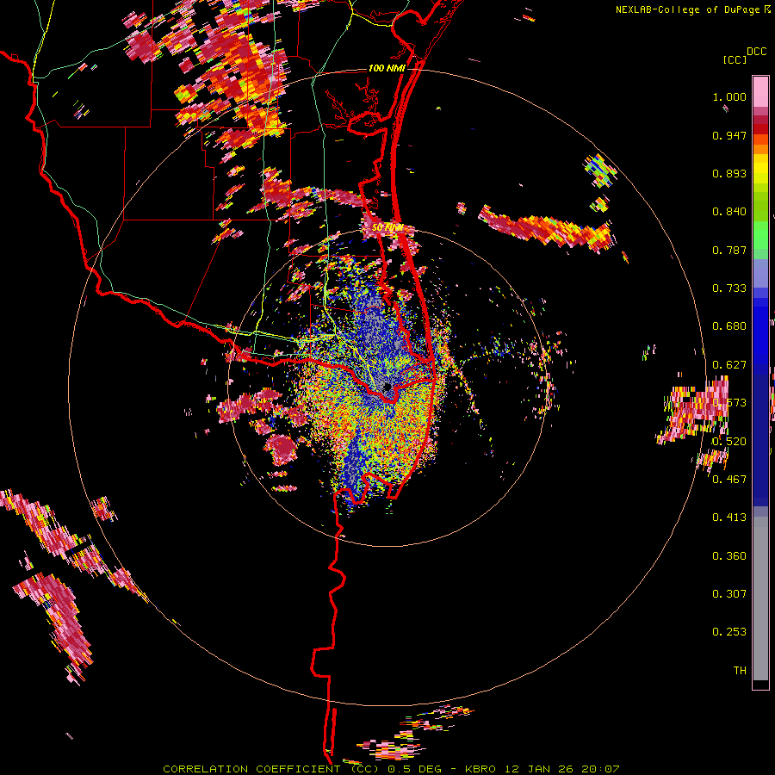
Task: Select the 0.360 scale value
Action: 729,555
